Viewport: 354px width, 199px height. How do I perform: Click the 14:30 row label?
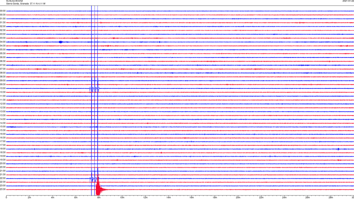pyautogui.click(x=3, y=123)
